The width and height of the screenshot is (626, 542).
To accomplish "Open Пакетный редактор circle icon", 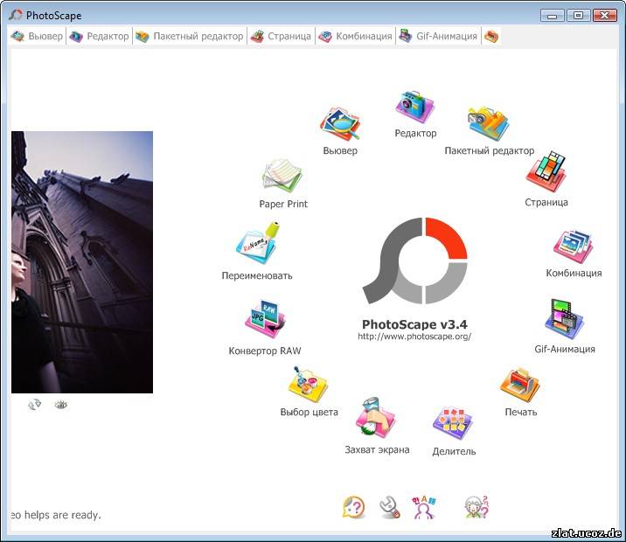I will (x=488, y=123).
